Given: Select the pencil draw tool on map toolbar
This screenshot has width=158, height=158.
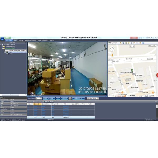Looking at the screenshot, I should [x=121, y=43].
